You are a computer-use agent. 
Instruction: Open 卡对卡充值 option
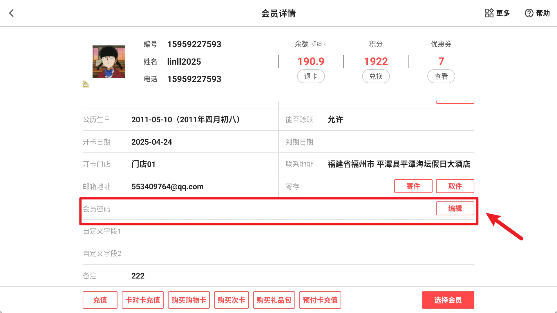pos(143,300)
